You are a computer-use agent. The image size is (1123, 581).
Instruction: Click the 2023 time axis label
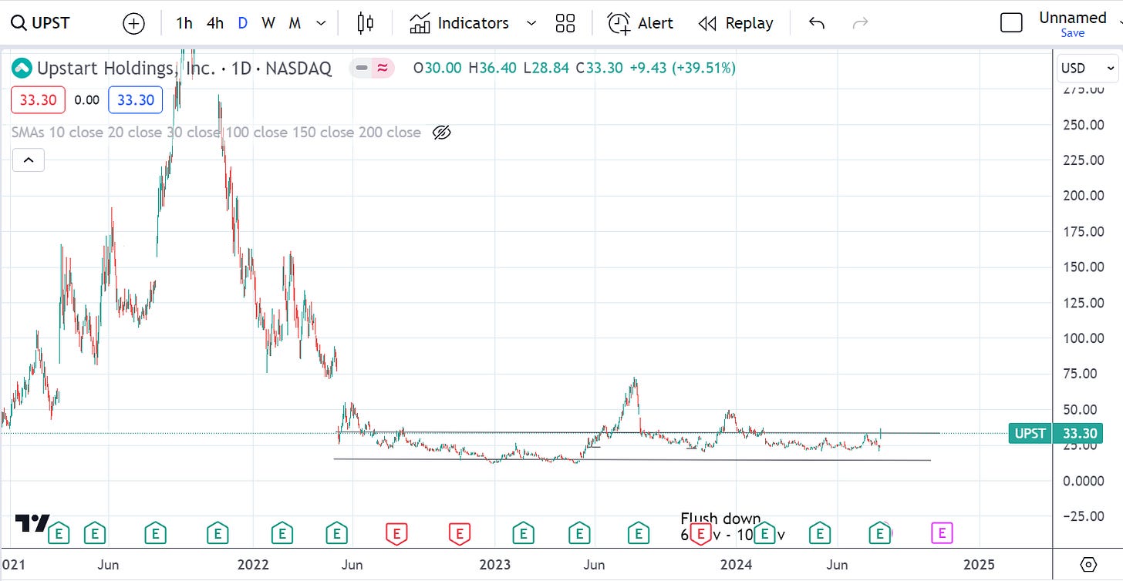495,564
